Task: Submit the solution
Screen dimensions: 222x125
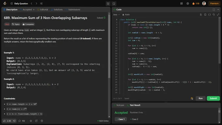Action: tap(213, 98)
